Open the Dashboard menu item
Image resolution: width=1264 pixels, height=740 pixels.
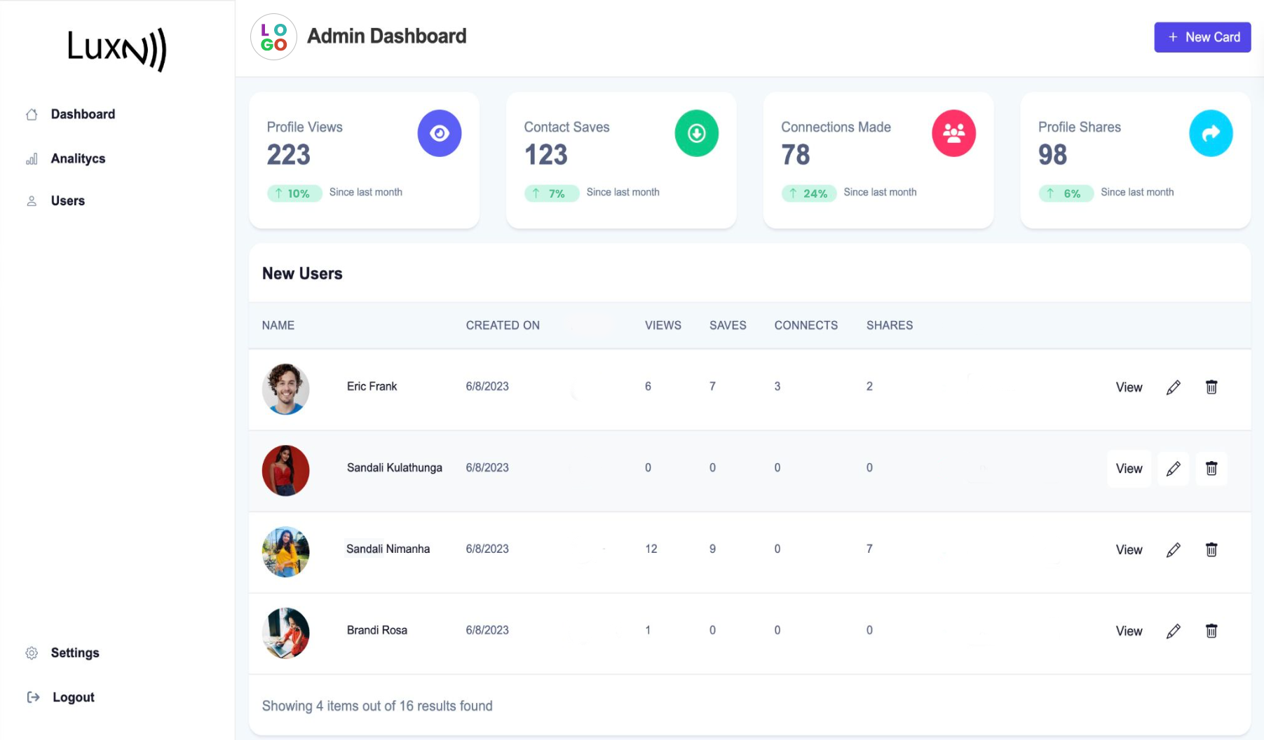click(x=83, y=114)
